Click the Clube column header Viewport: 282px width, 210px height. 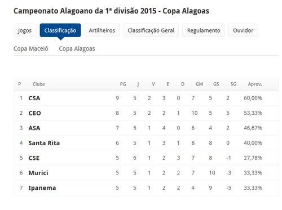[x=39, y=84]
